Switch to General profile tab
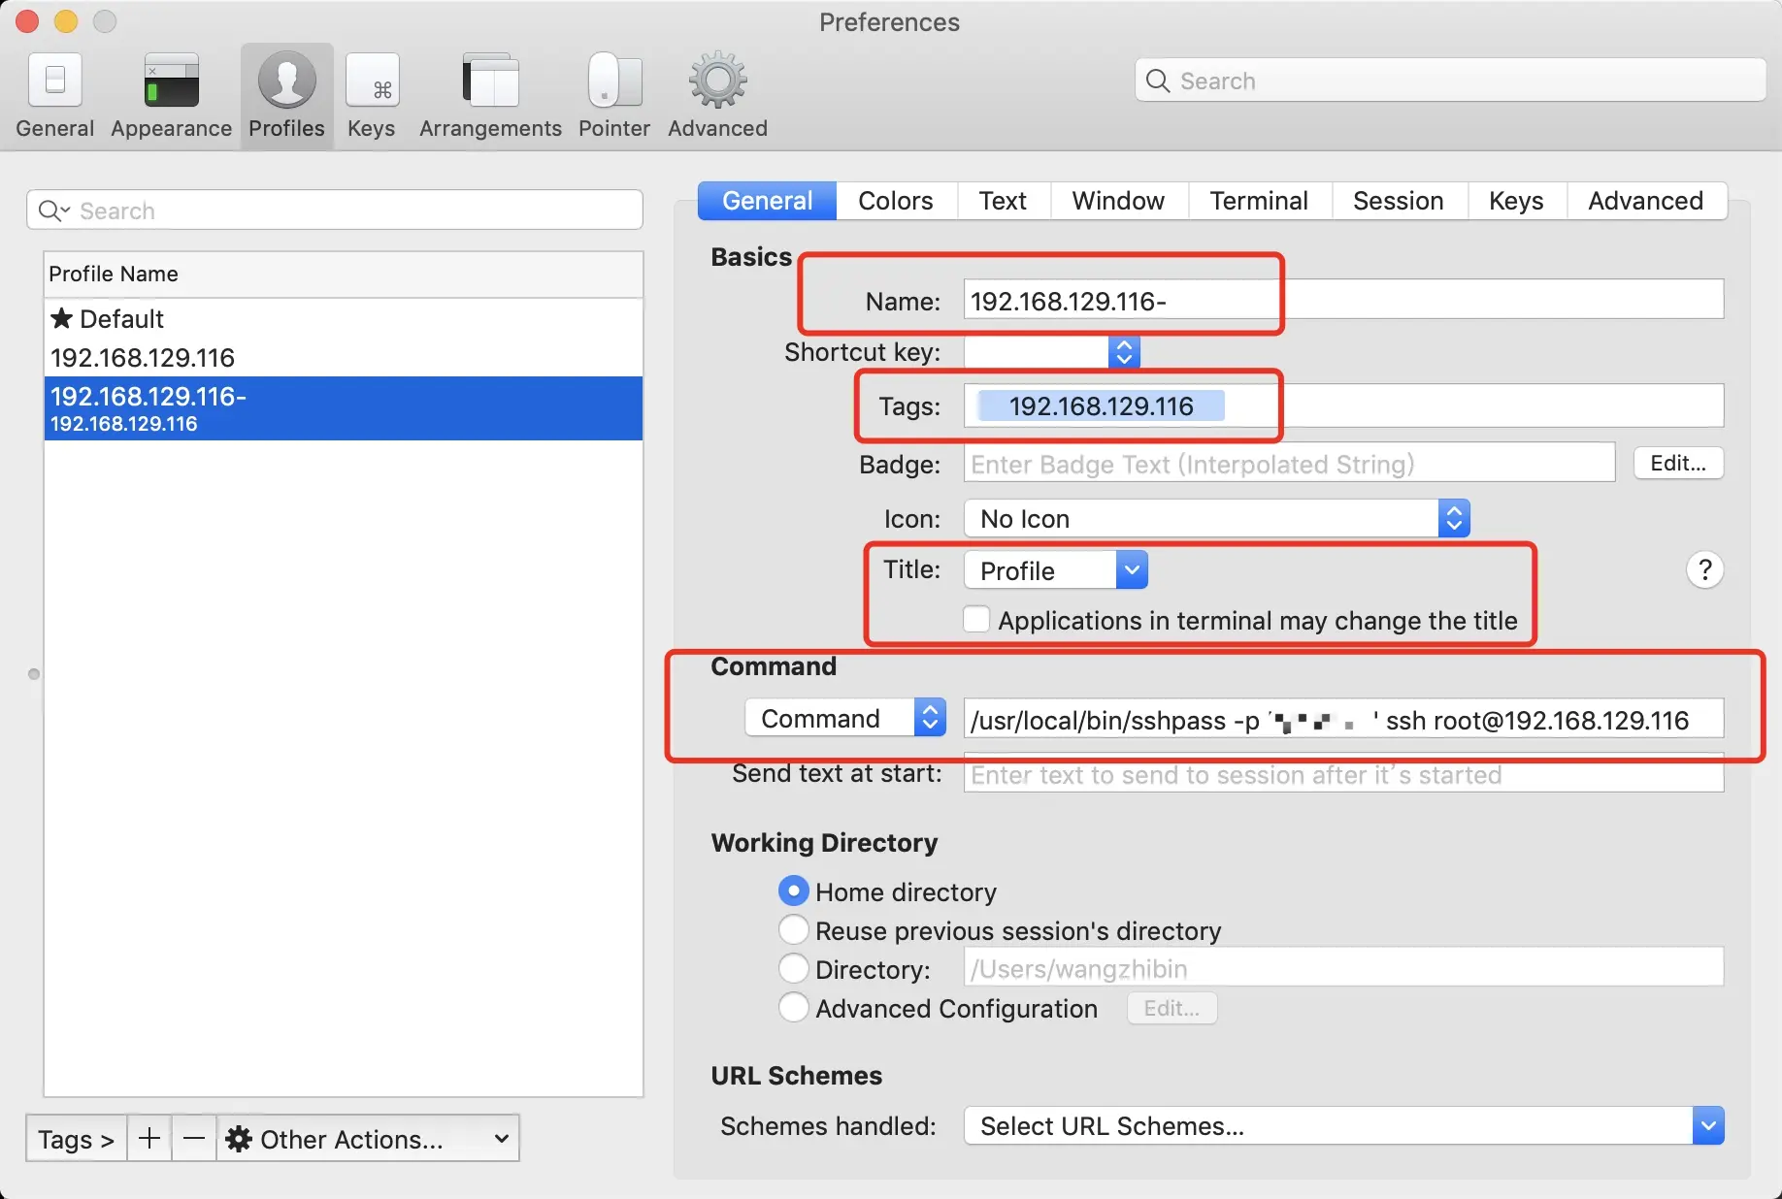The height and width of the screenshot is (1199, 1782). 767,201
